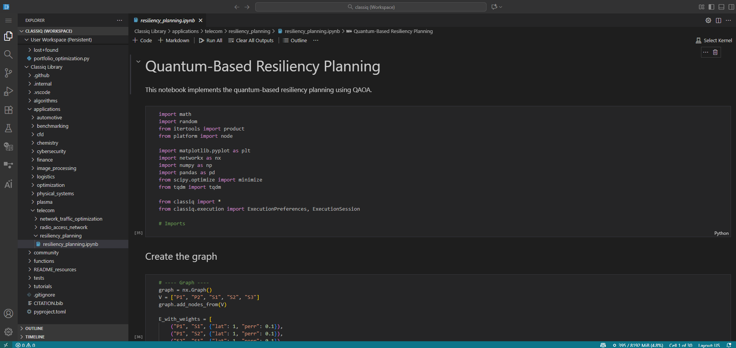Open the Source Control view
The width and height of the screenshot is (736, 348).
click(8, 73)
